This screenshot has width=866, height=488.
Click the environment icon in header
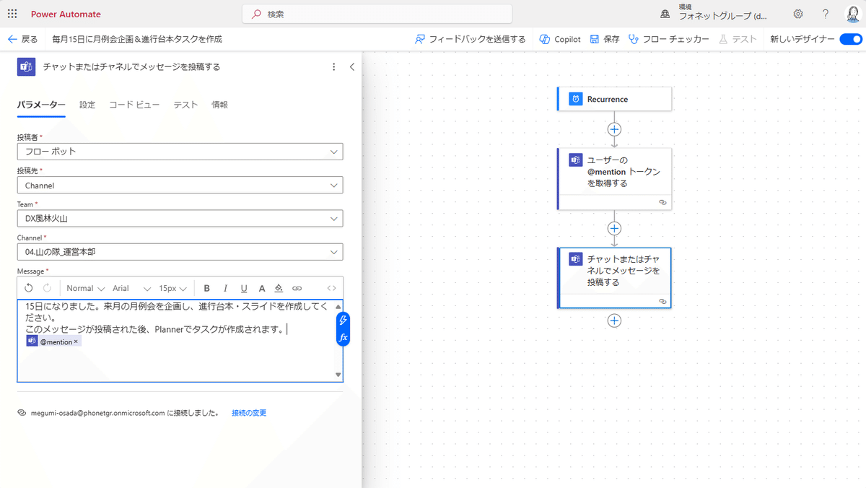665,14
